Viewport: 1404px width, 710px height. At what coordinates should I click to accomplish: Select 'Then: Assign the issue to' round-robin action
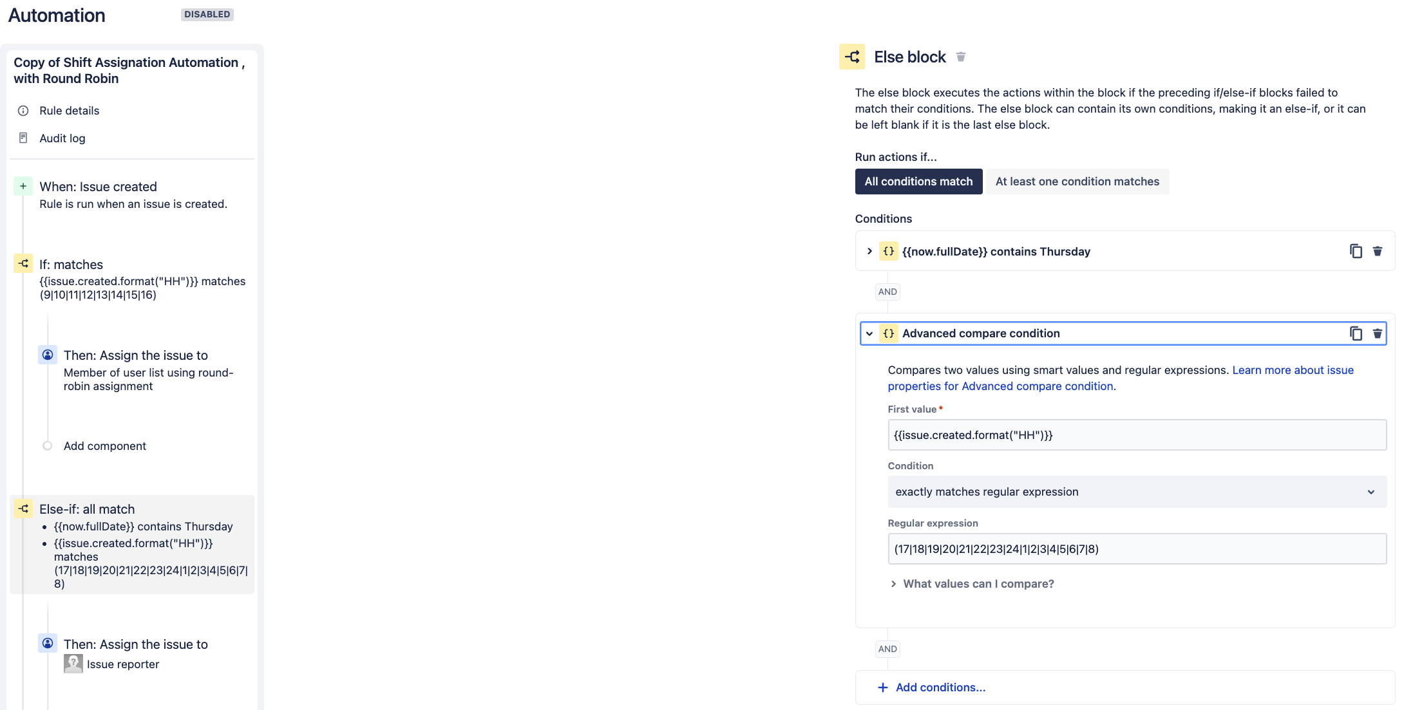[x=145, y=369]
